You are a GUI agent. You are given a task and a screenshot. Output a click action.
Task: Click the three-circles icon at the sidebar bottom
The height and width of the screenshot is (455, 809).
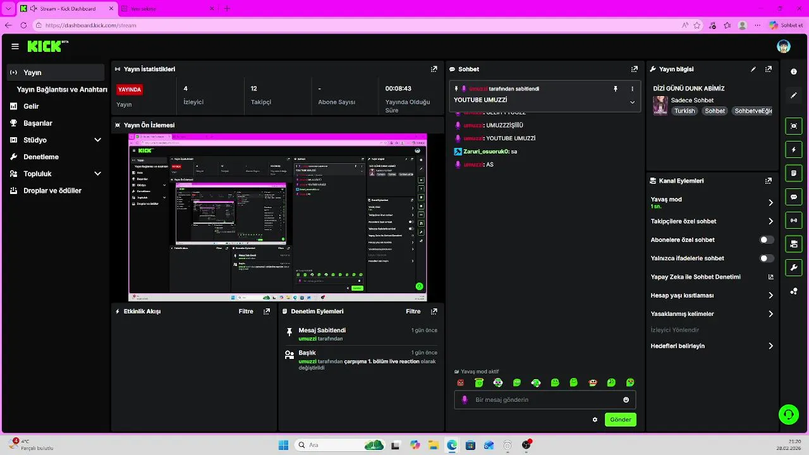pyautogui.click(x=794, y=291)
